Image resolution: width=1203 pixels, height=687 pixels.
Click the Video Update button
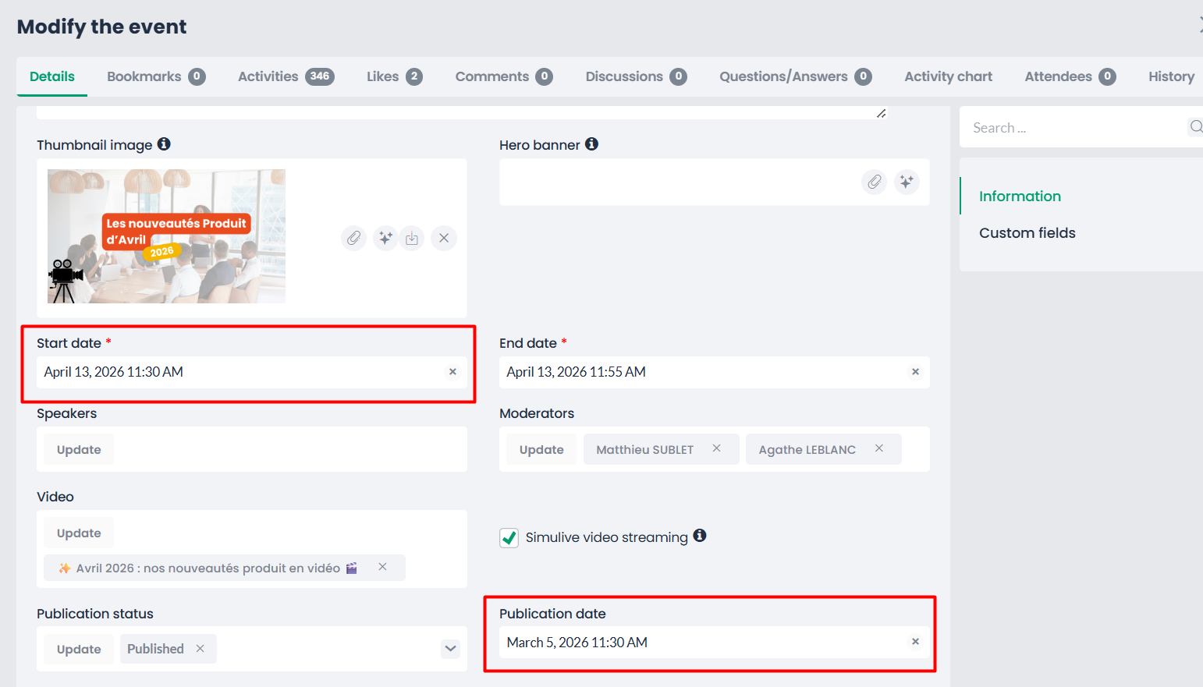click(79, 533)
